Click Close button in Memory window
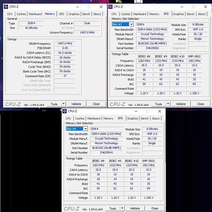The width and height of the screenshot is (212, 212). click(x=96, y=104)
